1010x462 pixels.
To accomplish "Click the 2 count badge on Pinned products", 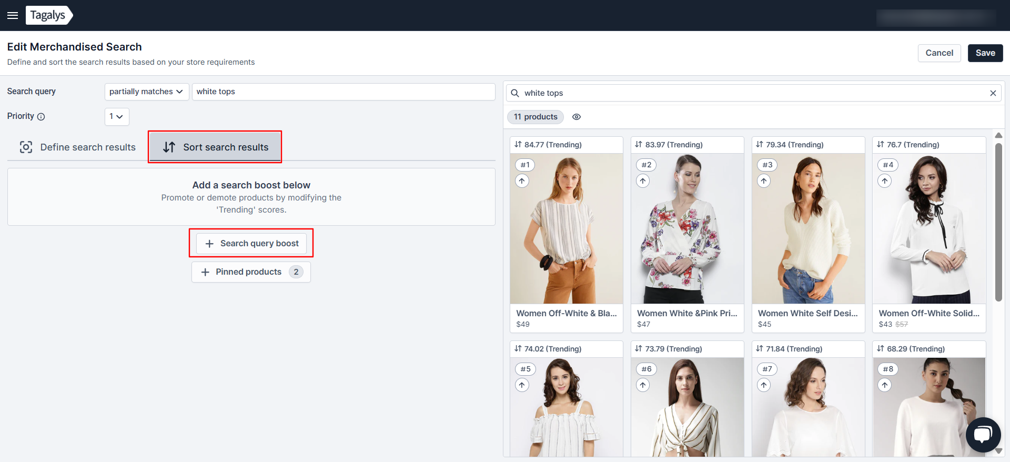I will [296, 272].
